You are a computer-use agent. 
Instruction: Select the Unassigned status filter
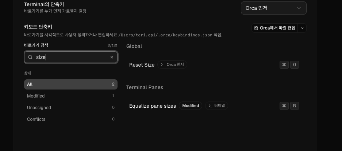(x=71, y=108)
